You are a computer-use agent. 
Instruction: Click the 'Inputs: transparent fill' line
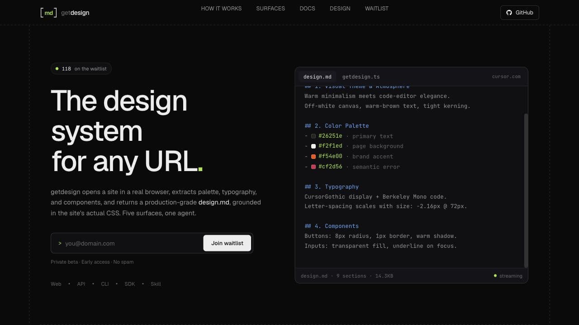tap(380, 246)
